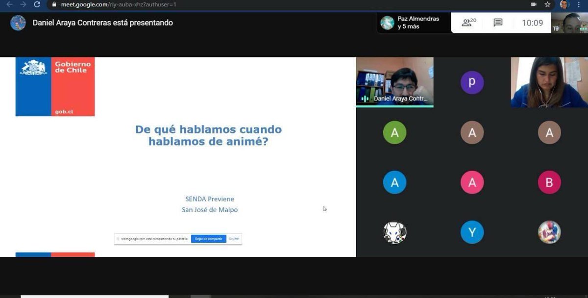Open the participants list showing 20 people

pos(469,23)
